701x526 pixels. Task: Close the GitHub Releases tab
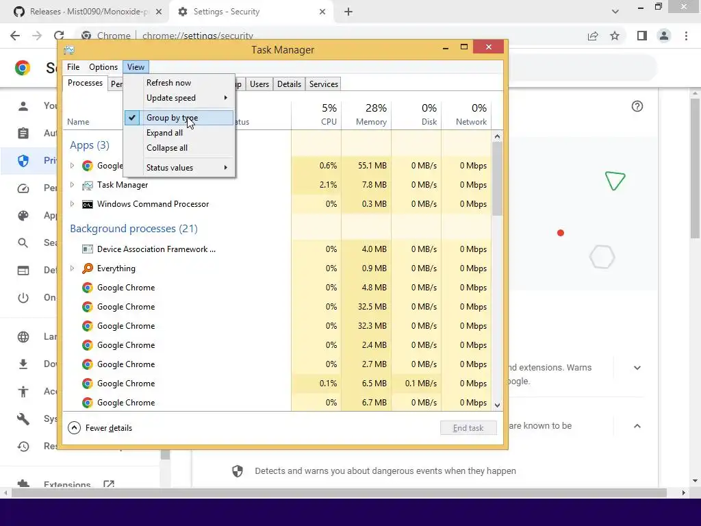coord(159,12)
